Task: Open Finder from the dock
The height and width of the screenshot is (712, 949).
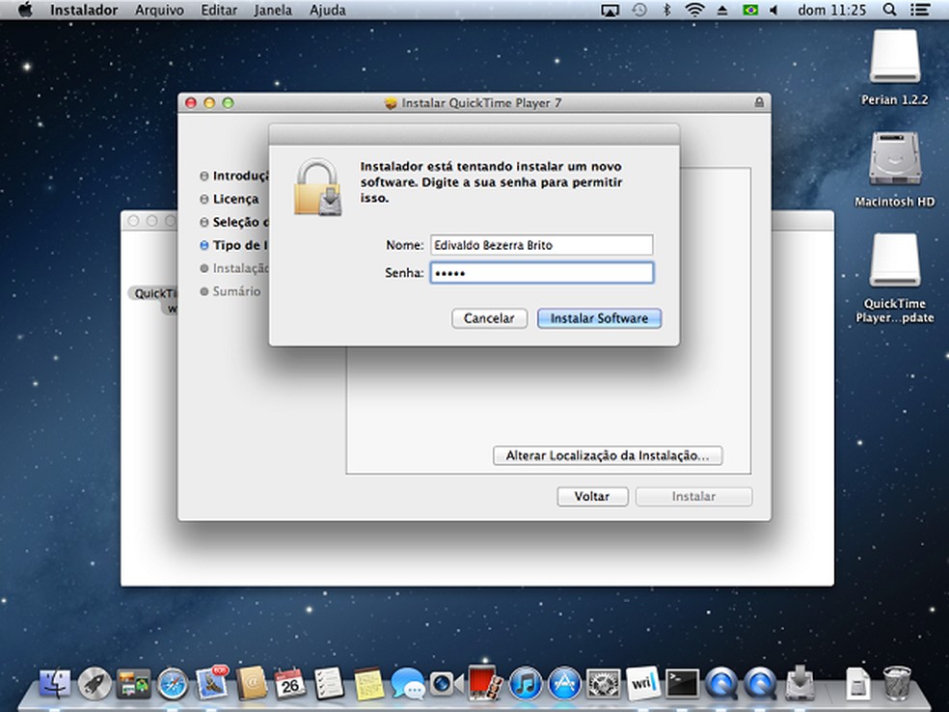Action: pos(55,684)
